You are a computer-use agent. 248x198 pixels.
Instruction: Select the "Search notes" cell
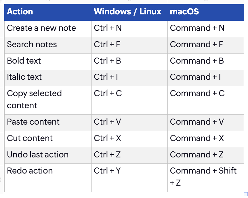pyautogui.click(x=32, y=45)
